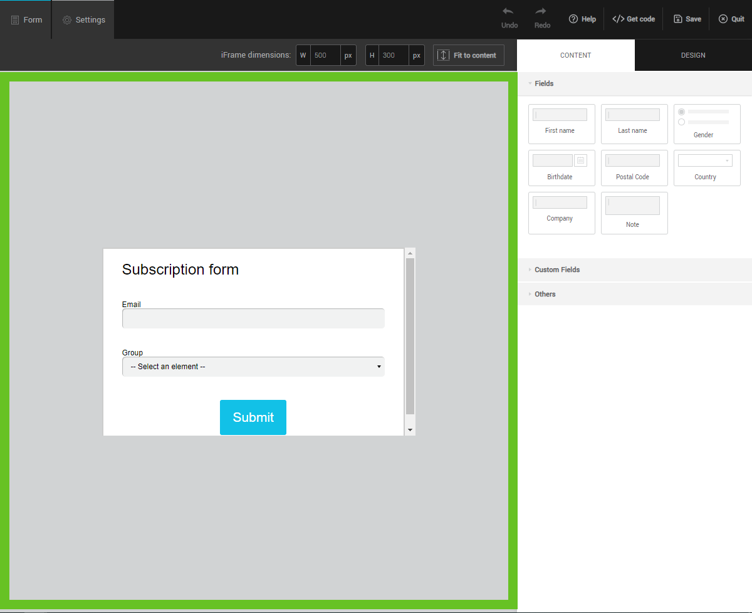Image resolution: width=752 pixels, height=613 pixels.
Task: Collapse the Fields section
Action: pos(543,83)
